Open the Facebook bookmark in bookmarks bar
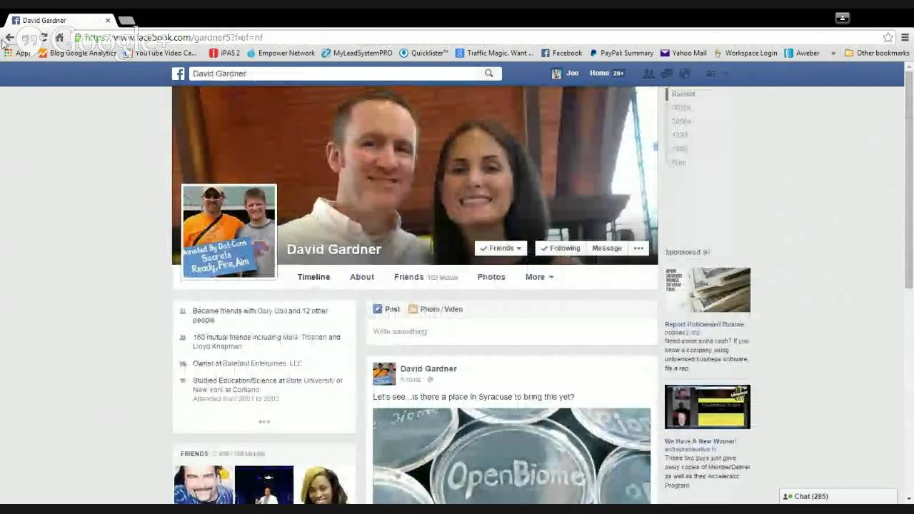 click(561, 53)
